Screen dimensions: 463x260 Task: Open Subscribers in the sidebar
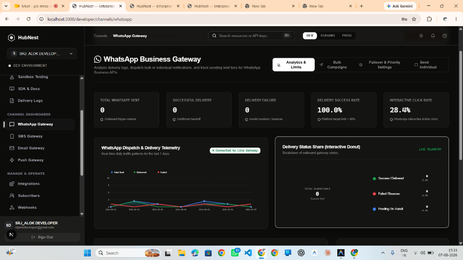(x=28, y=195)
